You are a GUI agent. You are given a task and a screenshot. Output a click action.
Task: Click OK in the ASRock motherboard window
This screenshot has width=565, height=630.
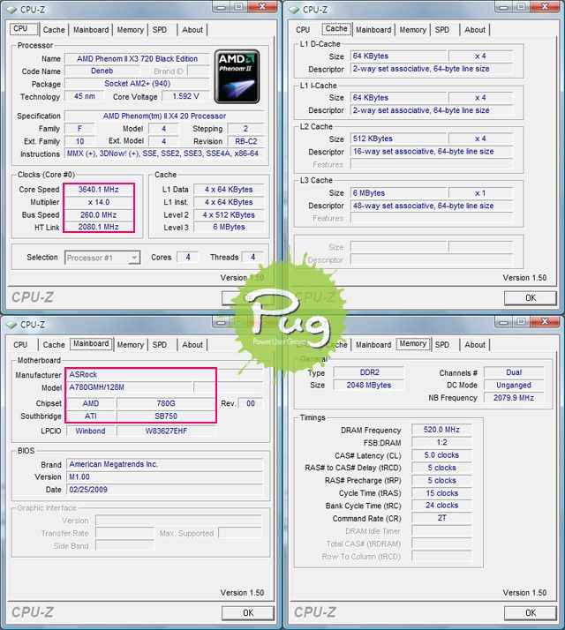point(248,612)
